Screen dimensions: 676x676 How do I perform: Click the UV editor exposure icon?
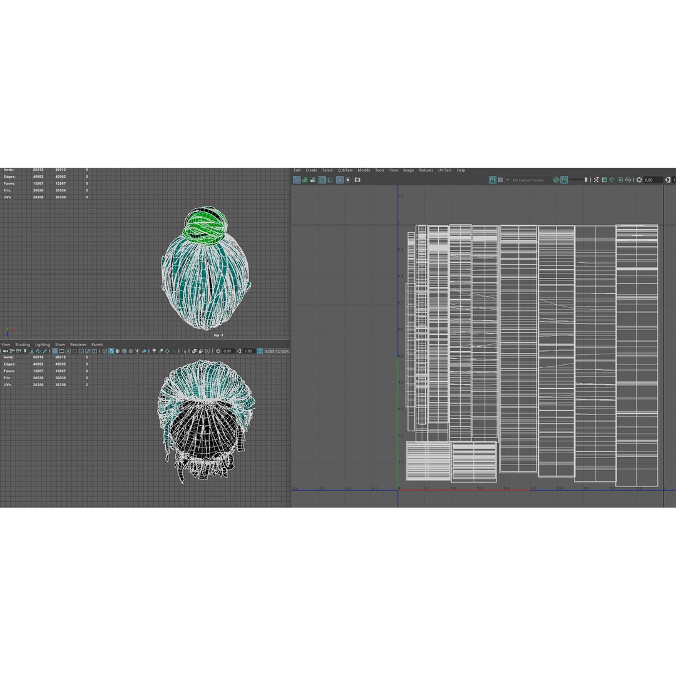(639, 180)
